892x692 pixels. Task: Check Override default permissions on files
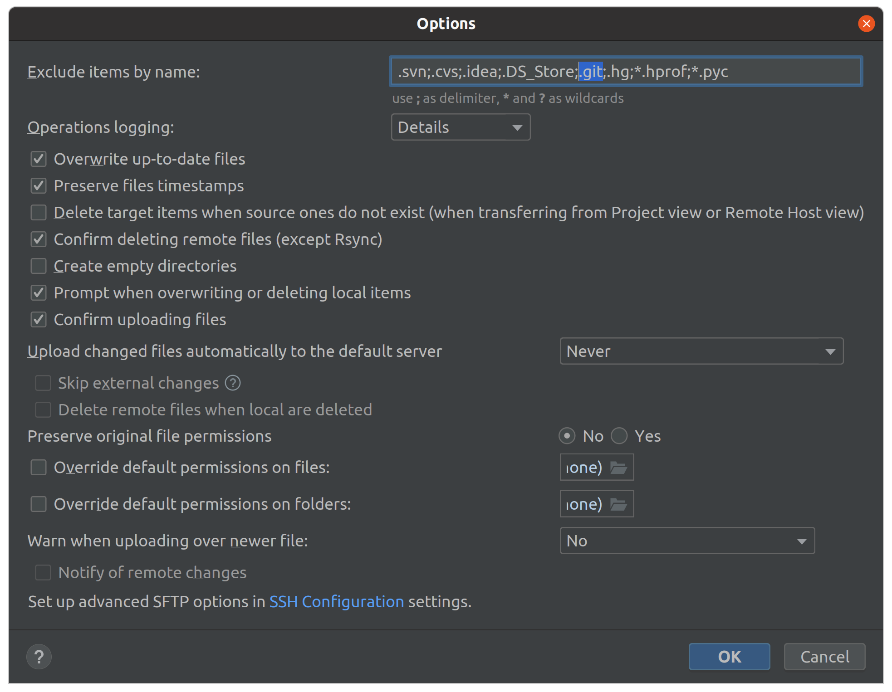pos(39,468)
